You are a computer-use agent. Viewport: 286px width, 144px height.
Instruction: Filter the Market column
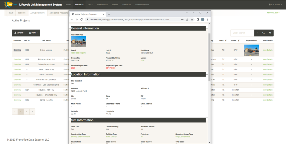pyautogui.click(x=239, y=41)
